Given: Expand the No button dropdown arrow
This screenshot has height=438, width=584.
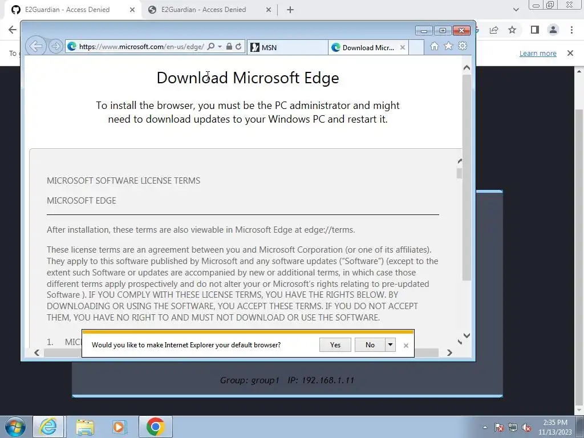Looking at the screenshot, I should click(390, 345).
